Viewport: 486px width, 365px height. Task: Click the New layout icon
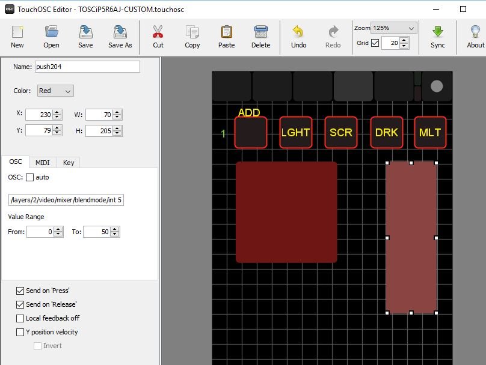tap(17, 36)
